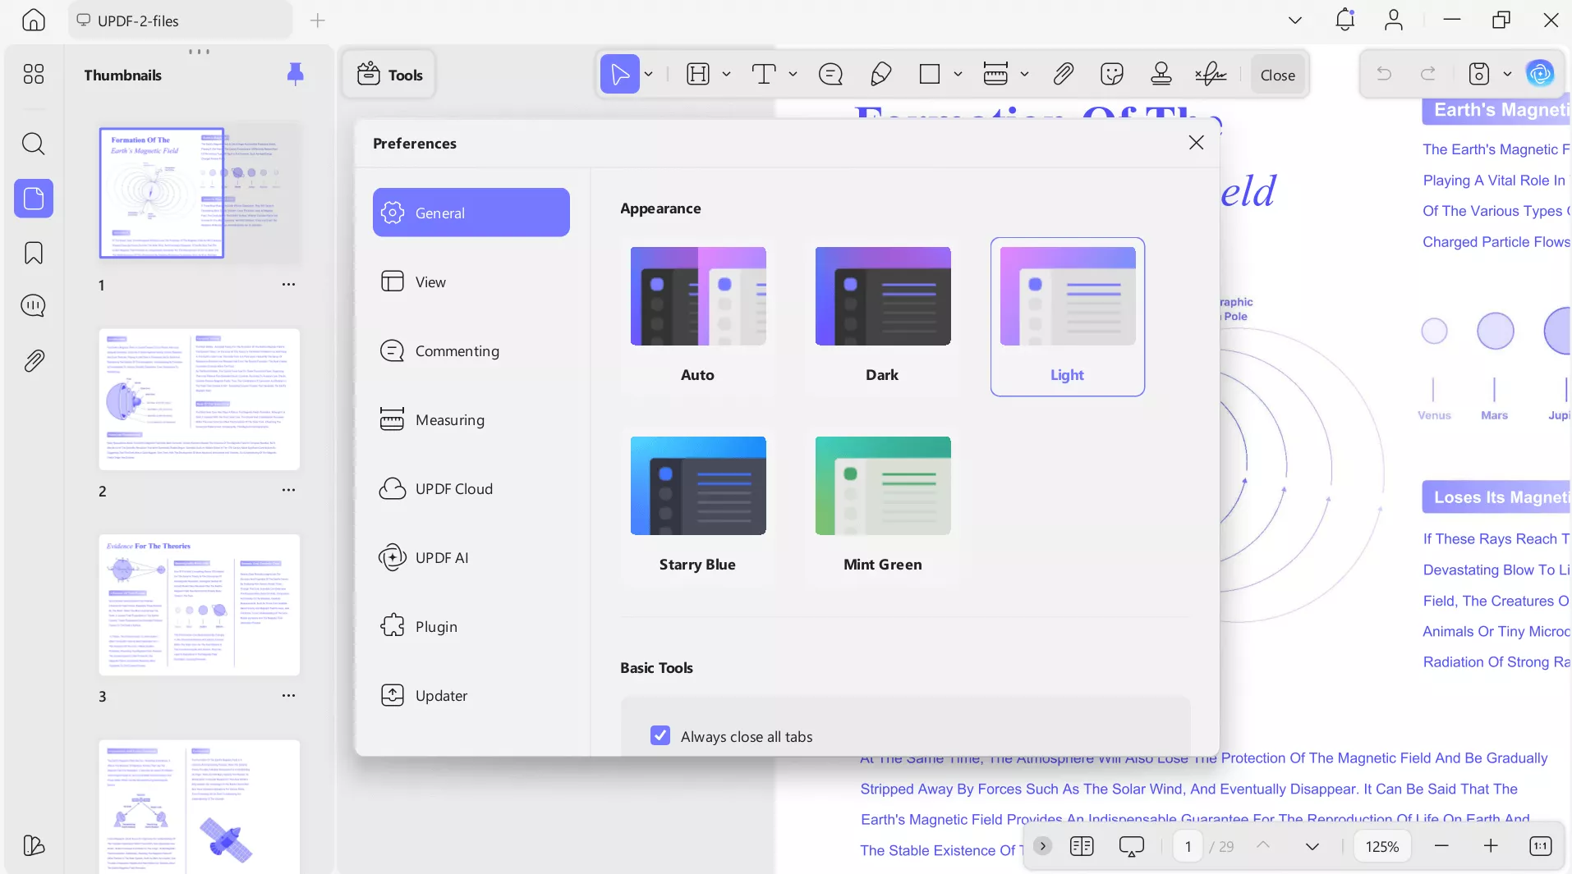Image resolution: width=1572 pixels, height=874 pixels.
Task: Click the Close button in toolbar
Action: coord(1277,75)
